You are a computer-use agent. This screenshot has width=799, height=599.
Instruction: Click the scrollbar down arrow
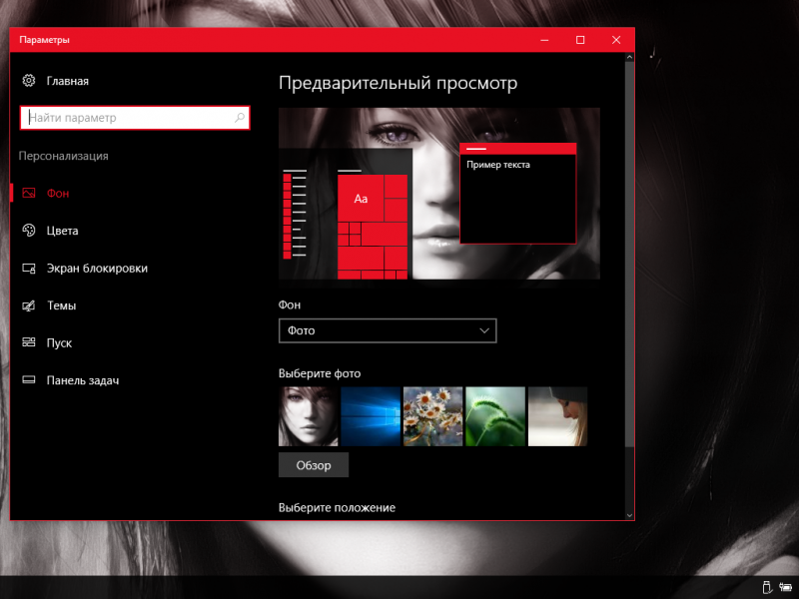click(x=629, y=515)
